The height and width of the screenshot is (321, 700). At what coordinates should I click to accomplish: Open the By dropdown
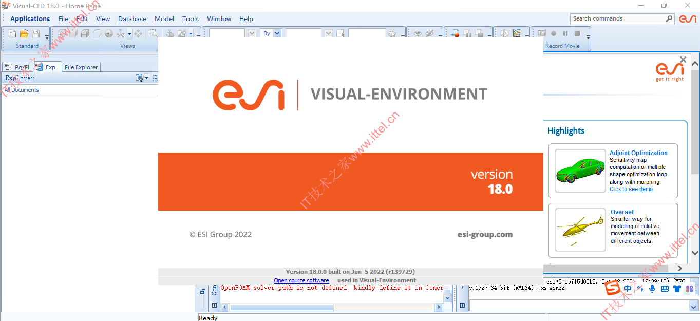pos(277,33)
